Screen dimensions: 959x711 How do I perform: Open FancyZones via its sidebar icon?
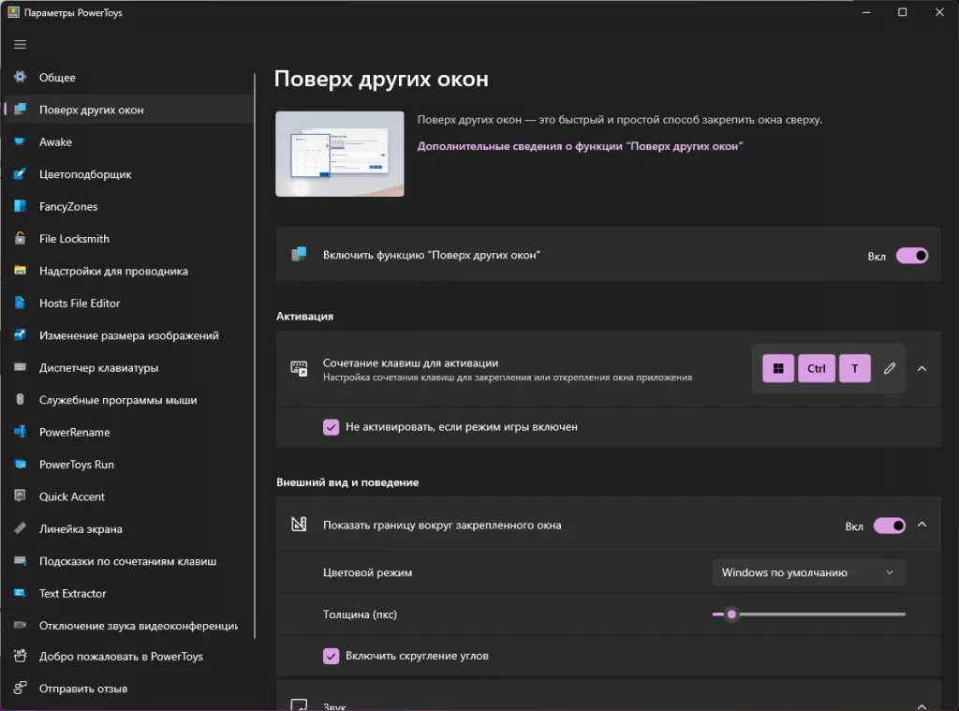[x=20, y=207]
